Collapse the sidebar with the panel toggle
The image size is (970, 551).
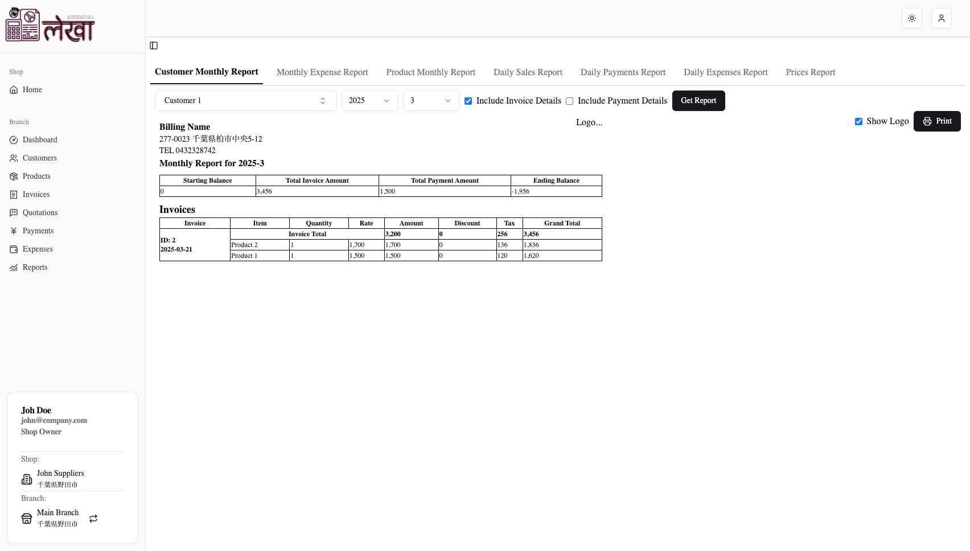(x=153, y=46)
